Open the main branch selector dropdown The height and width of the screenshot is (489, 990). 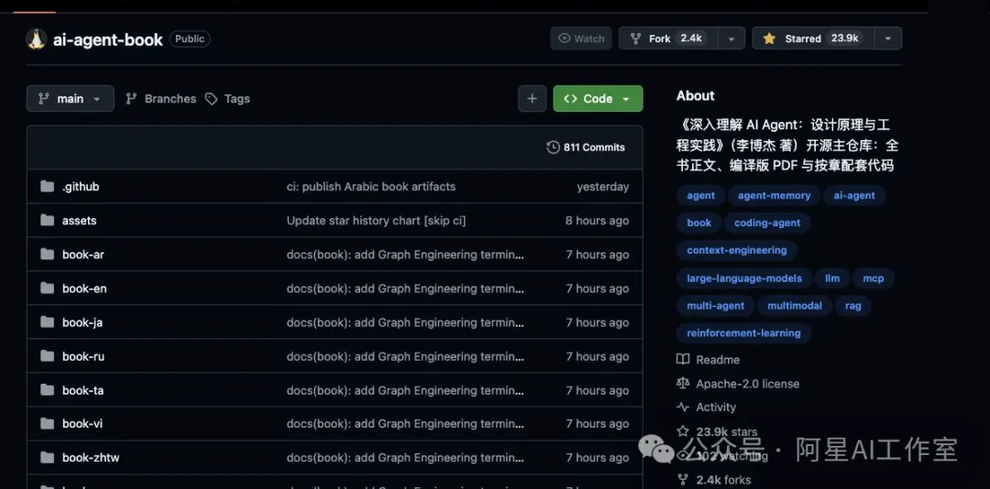tap(70, 98)
